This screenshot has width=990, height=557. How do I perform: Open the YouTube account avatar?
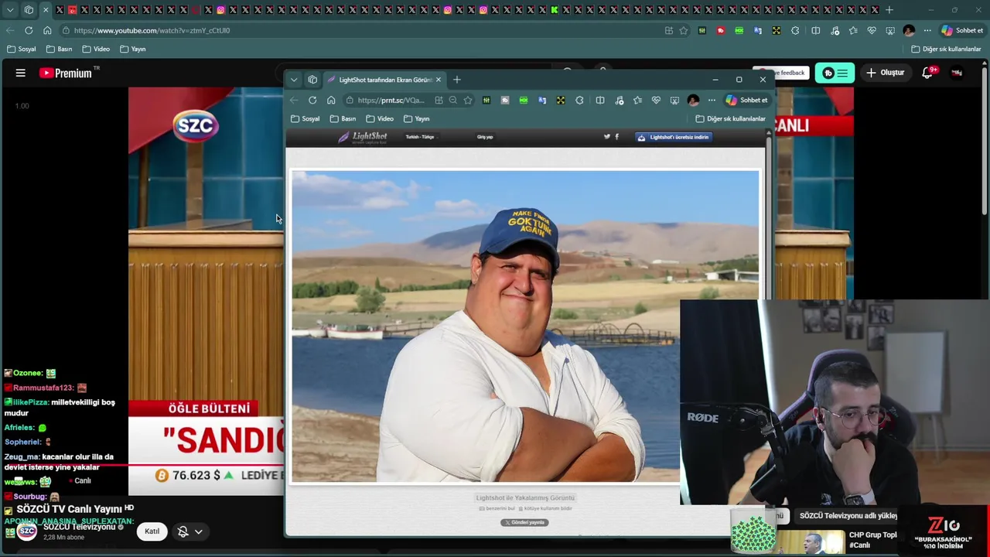click(958, 73)
